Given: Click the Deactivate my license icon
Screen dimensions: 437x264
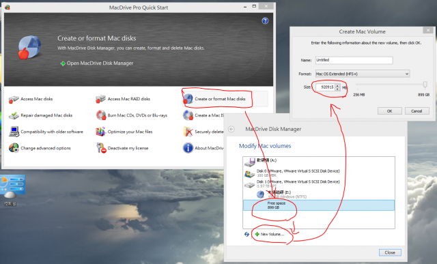Looking at the screenshot, I should [x=101, y=148].
